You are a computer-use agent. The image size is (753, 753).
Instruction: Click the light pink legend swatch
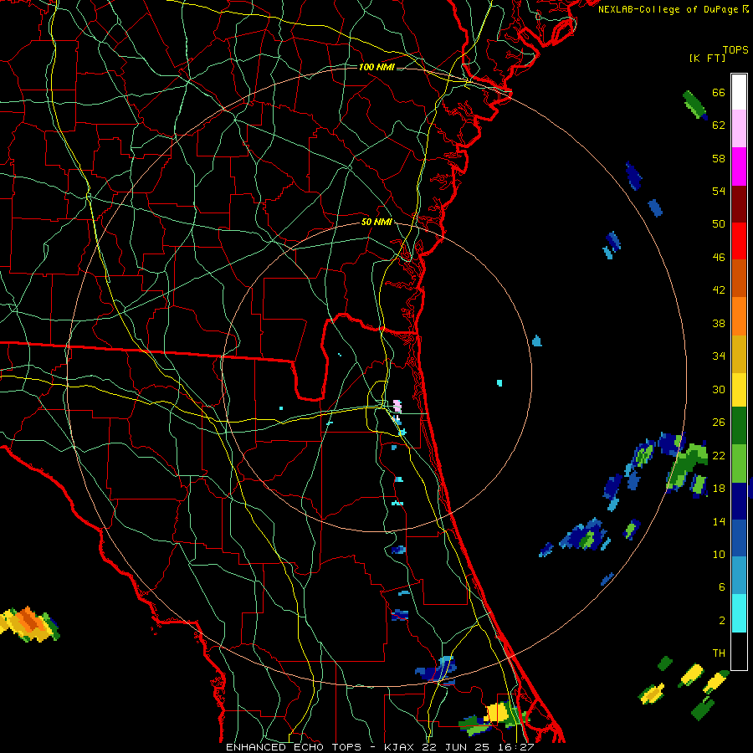pyautogui.click(x=739, y=128)
